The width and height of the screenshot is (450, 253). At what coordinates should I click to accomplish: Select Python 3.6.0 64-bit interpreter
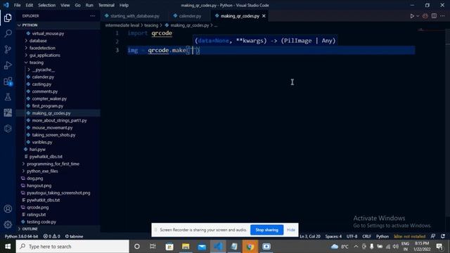point(21,236)
